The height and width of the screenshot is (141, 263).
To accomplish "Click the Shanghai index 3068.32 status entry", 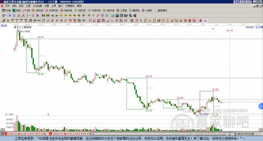I will (x=25, y=134).
